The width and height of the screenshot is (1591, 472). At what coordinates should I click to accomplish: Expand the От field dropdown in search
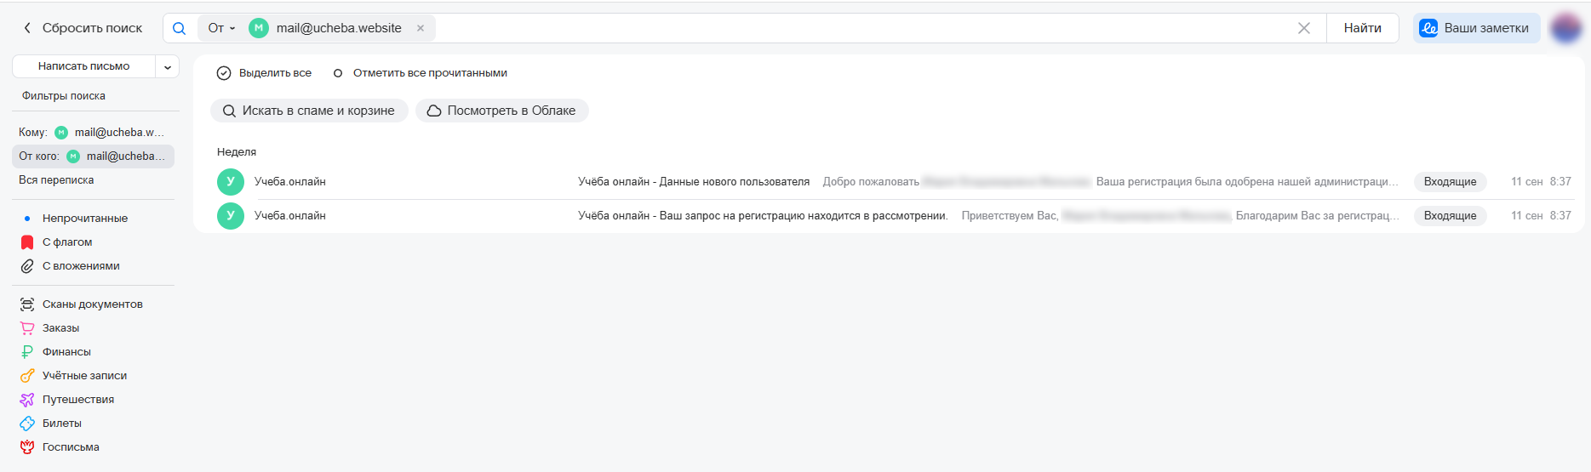click(221, 28)
